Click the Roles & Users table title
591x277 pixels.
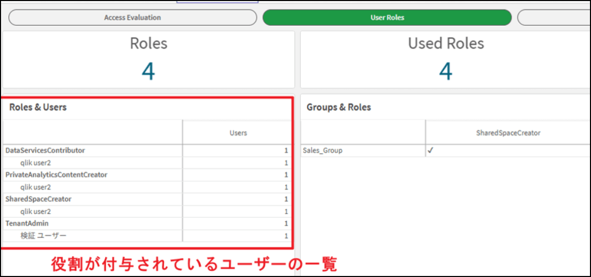coord(38,107)
